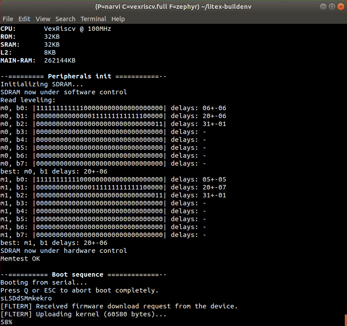This screenshot has height=326, width=347.
Task: Minimize the terminal window
Action: click(322, 7)
